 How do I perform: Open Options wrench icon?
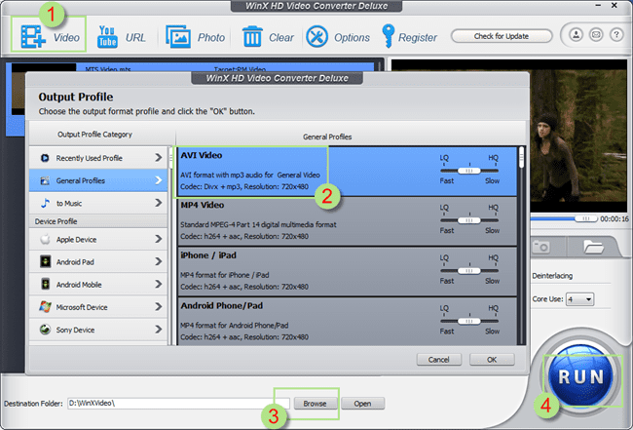click(x=316, y=37)
